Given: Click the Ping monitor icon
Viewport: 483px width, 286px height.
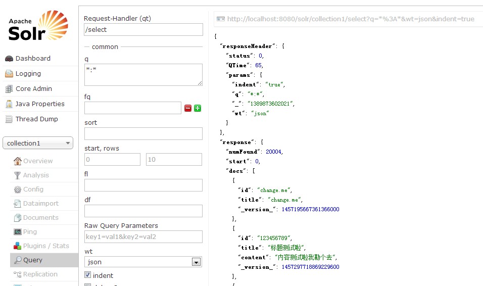Looking at the screenshot, I should (x=18, y=232).
